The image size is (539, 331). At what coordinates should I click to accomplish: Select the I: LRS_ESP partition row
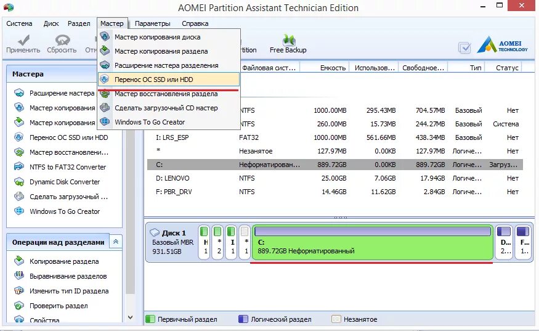[335, 137]
